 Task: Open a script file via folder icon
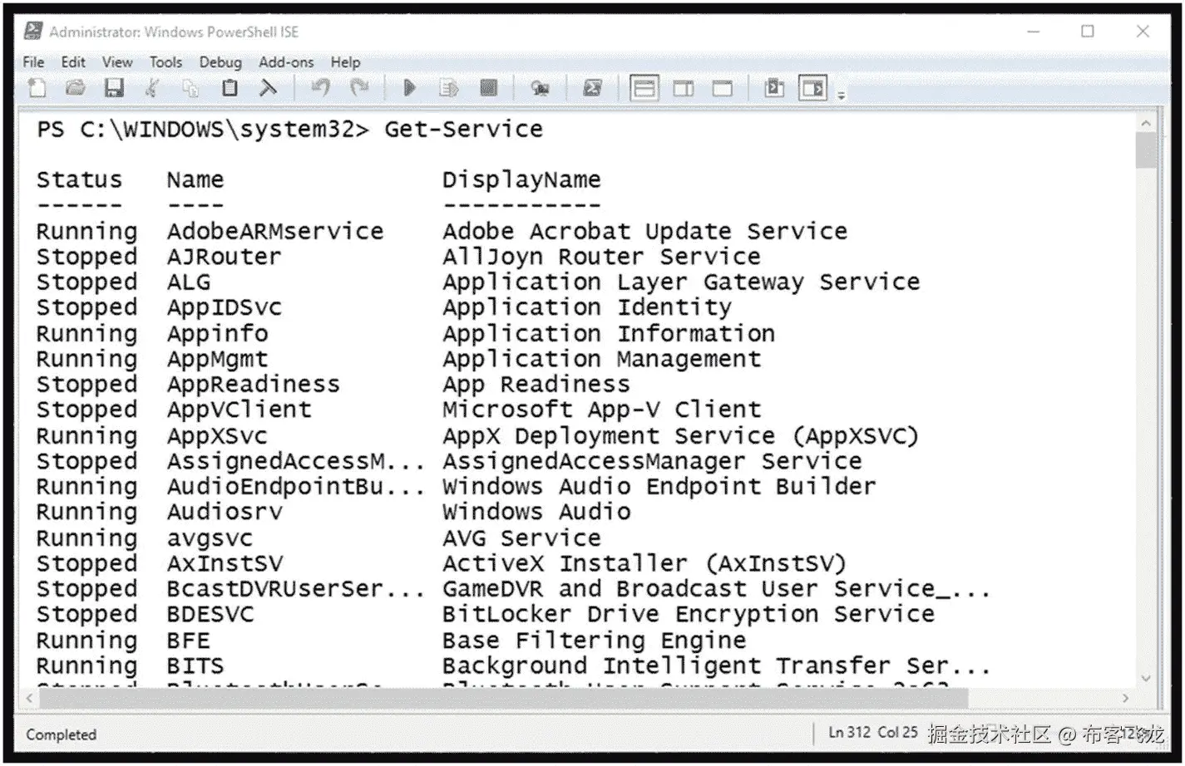pyautogui.click(x=76, y=88)
